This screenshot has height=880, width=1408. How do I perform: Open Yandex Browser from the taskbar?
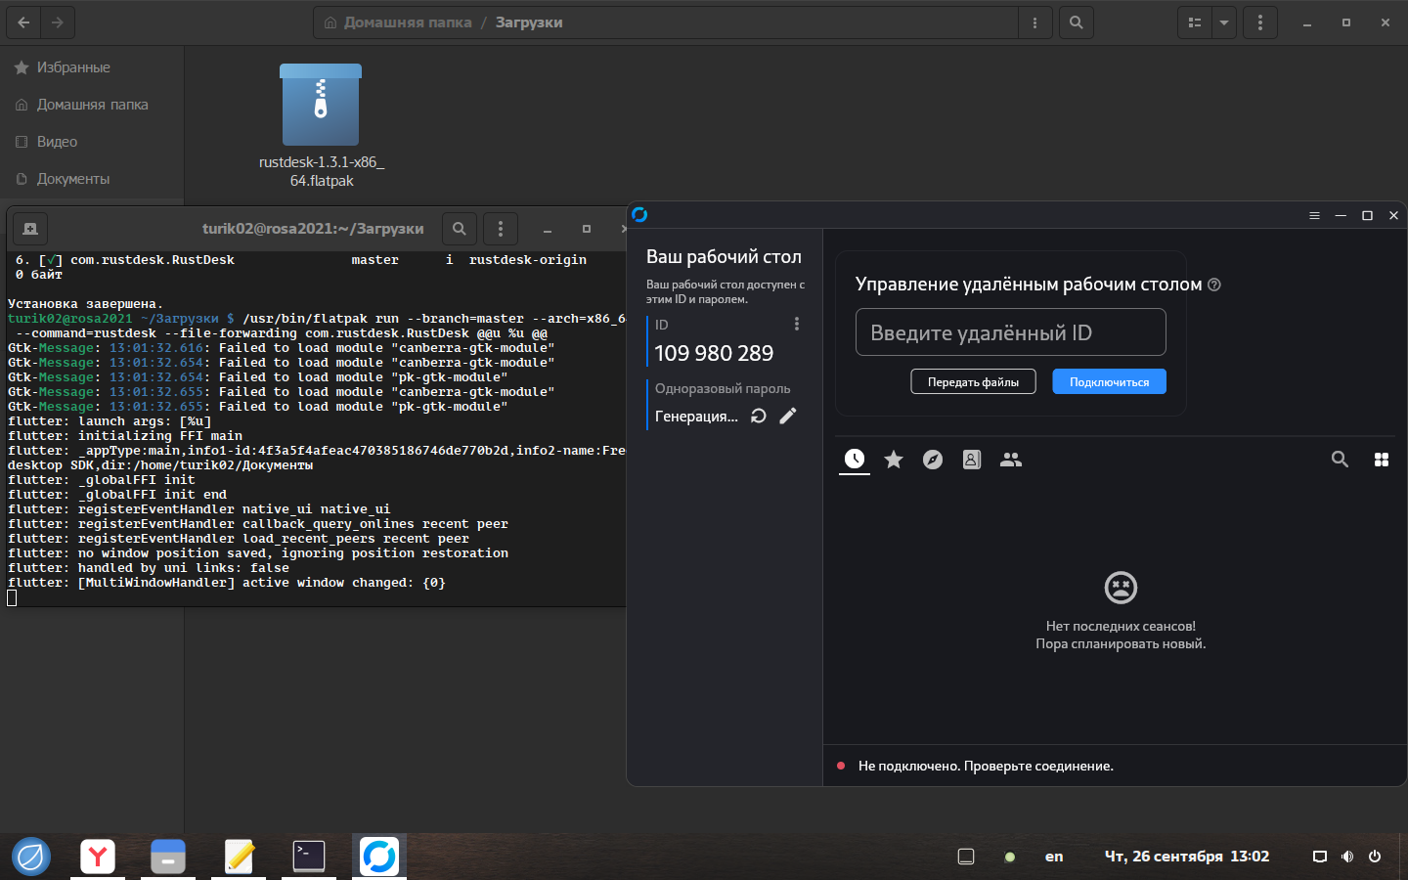coord(98,857)
